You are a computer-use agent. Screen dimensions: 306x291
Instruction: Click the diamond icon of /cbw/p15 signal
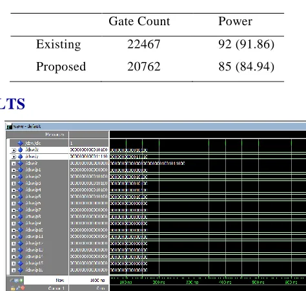(20, 263)
